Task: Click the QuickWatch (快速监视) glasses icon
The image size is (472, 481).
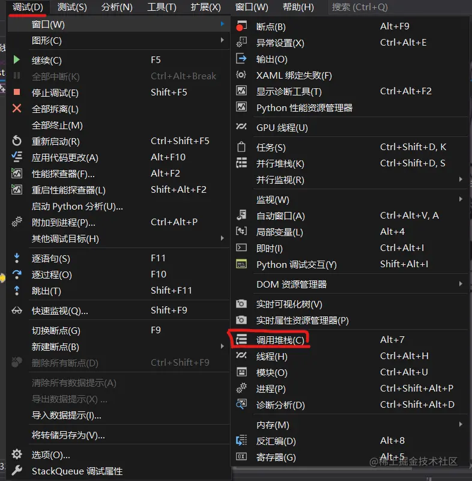Action: 17,310
